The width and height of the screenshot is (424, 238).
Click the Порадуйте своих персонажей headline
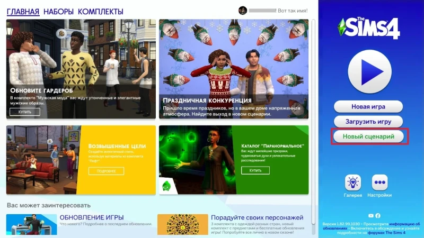pyautogui.click(x=257, y=217)
